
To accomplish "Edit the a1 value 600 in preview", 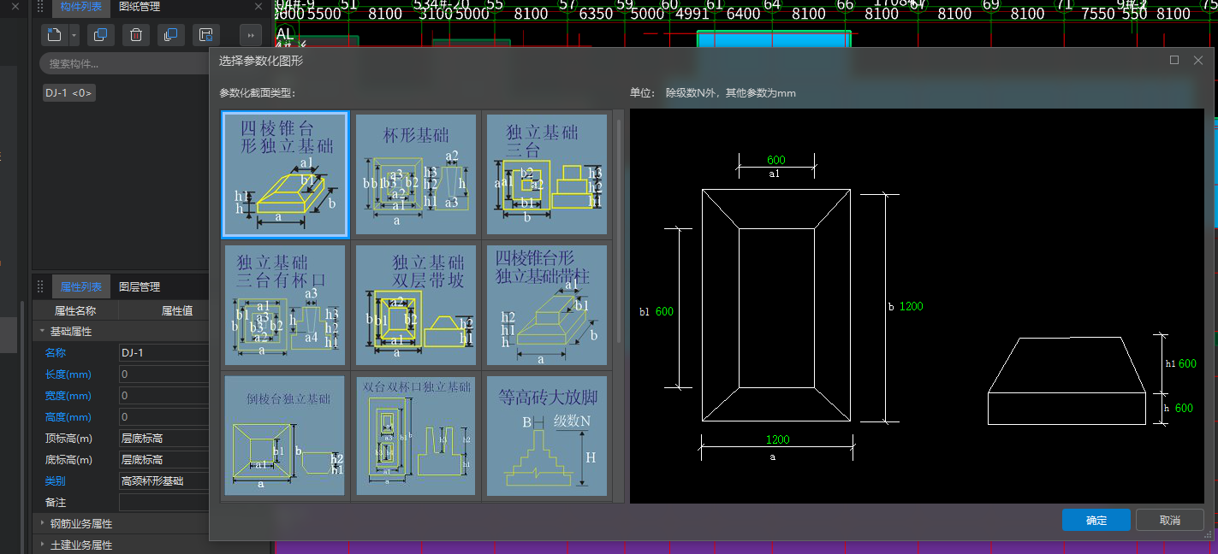I will (775, 160).
